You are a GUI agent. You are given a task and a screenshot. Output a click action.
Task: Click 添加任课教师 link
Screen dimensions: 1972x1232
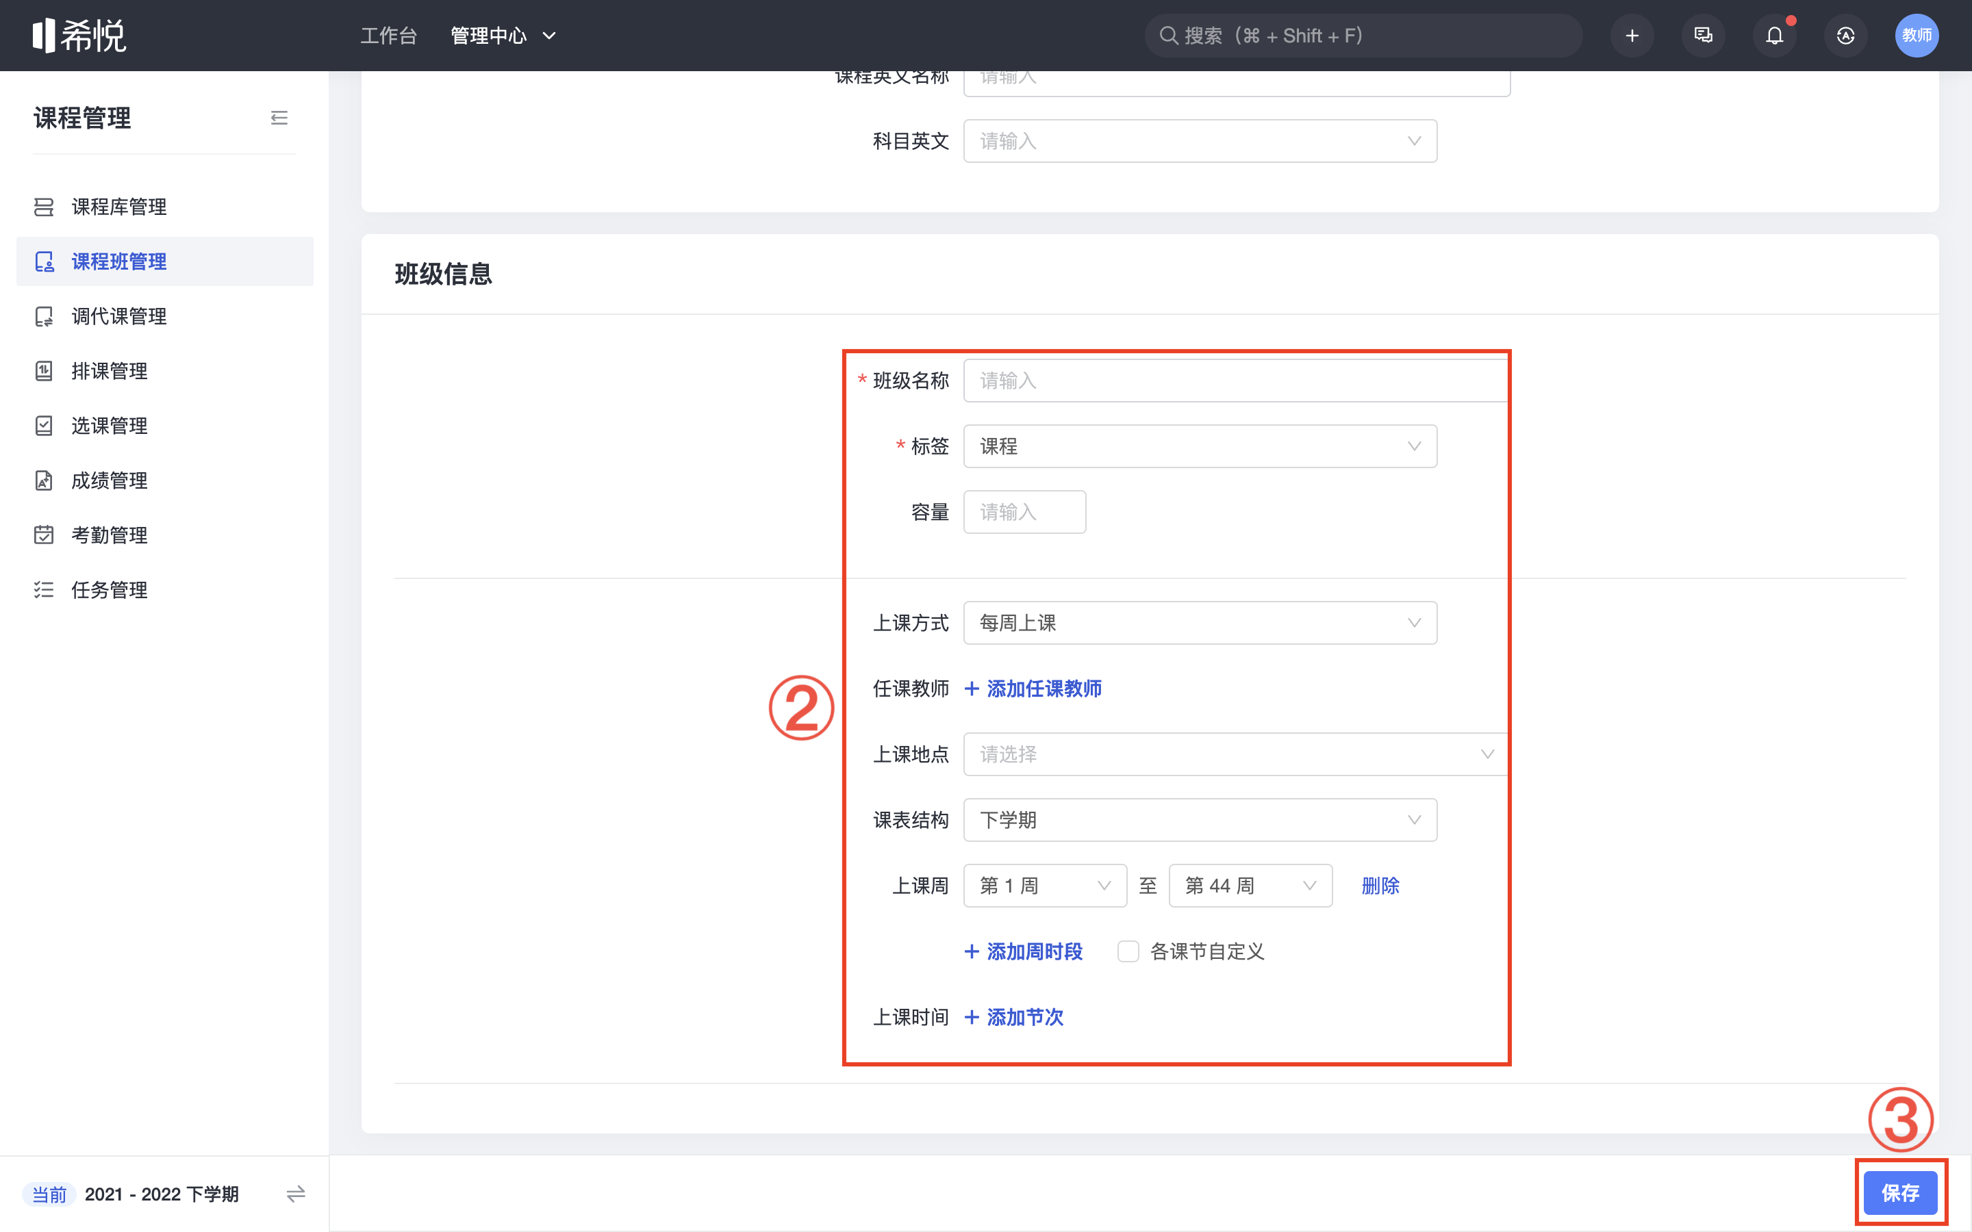[x=1033, y=689]
